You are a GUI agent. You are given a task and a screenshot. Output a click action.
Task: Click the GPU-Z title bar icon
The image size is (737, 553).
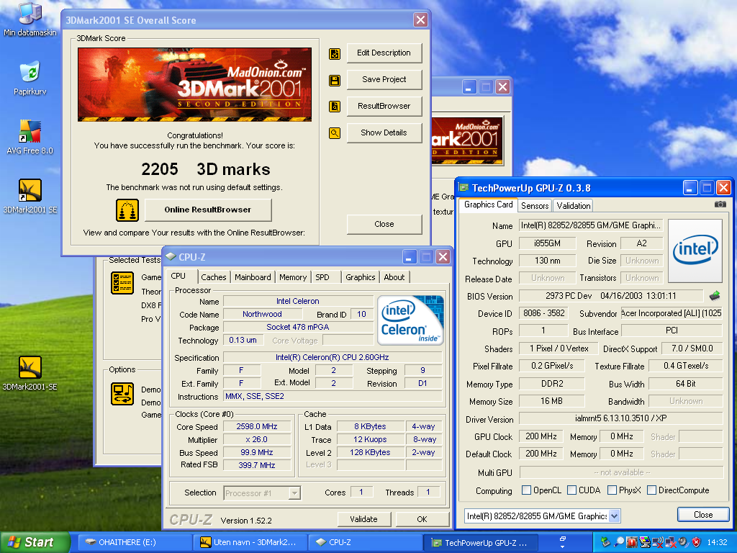(x=464, y=188)
